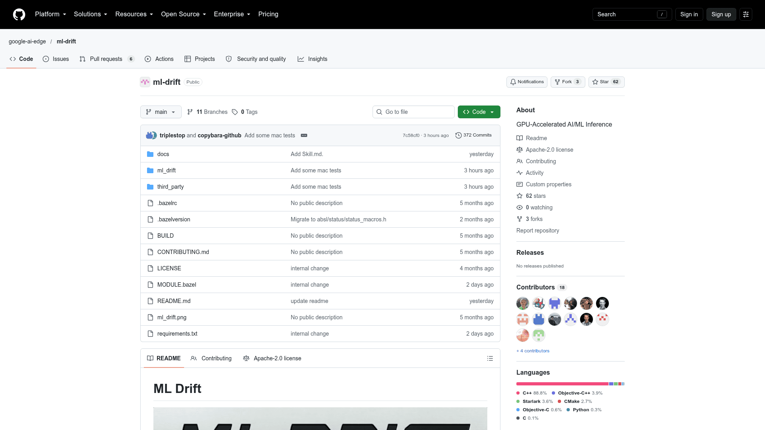Viewport: 765px width, 430px height.
Task: Star the ml-drift repository
Action: coord(606,82)
